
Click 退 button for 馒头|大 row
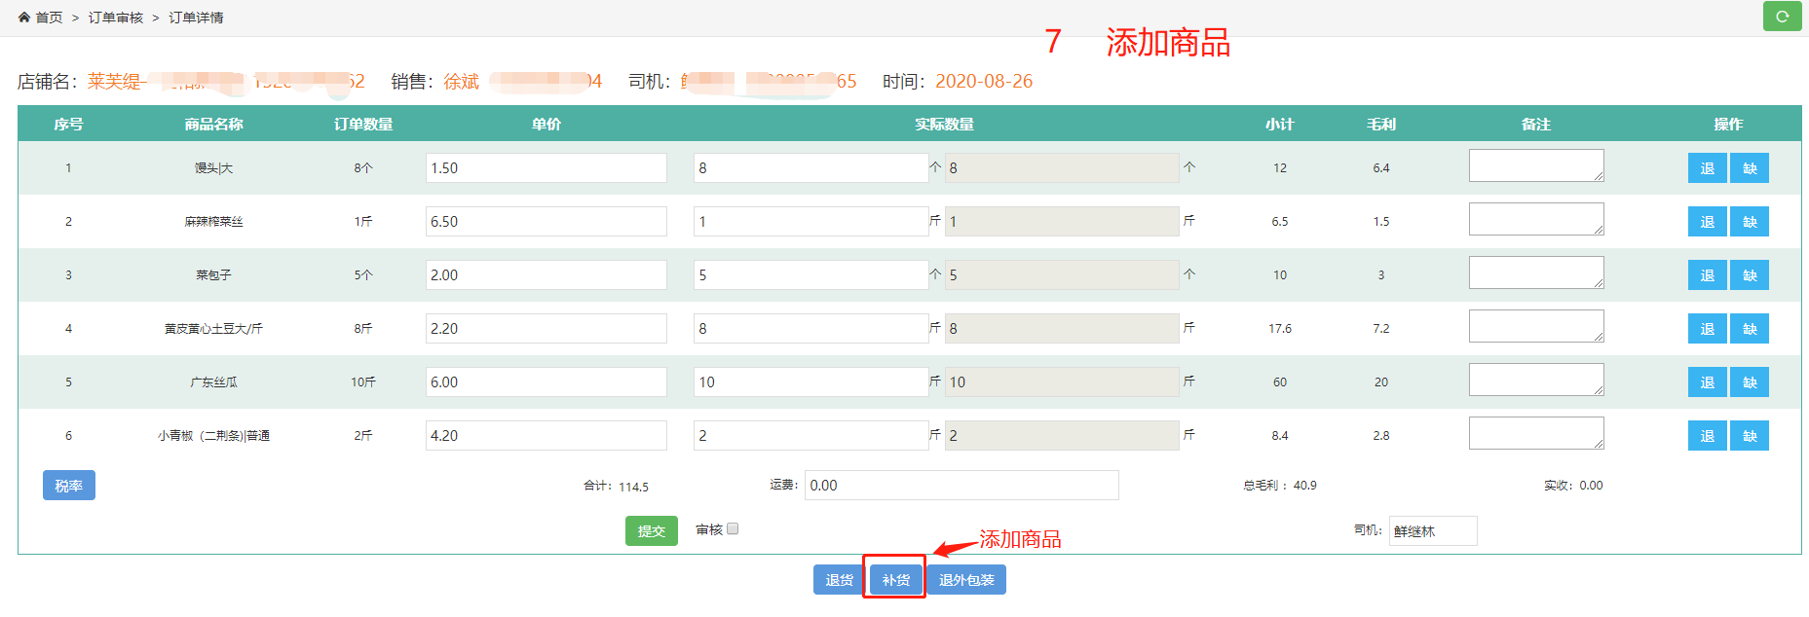[1707, 168]
